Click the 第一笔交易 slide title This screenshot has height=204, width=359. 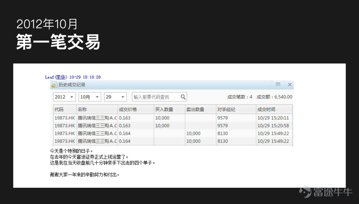(58, 42)
